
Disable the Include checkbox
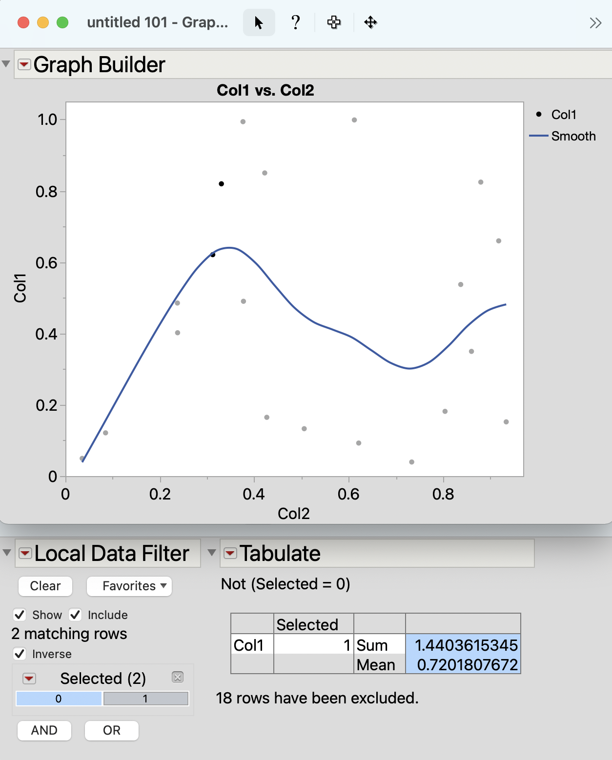tap(75, 615)
